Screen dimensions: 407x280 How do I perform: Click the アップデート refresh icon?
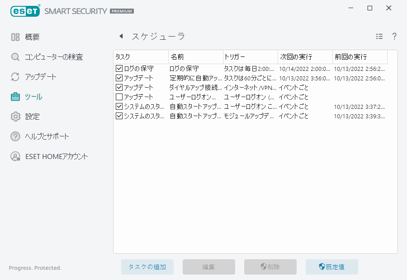click(x=15, y=77)
